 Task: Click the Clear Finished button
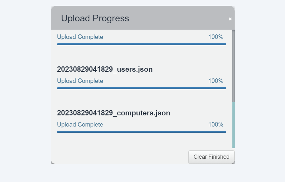tap(211, 157)
